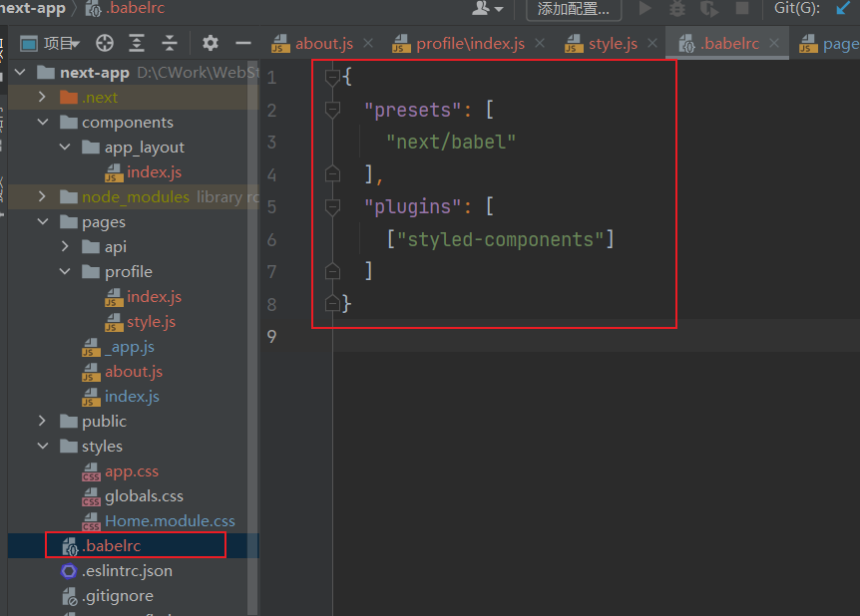Click the fold end marker on line 7
The image size is (860, 616).
point(332,271)
